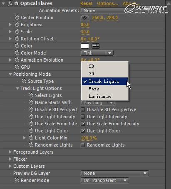Toggle the Source Type stopwatch
This screenshot has height=189, width=171.
pyautogui.click(x=24, y=81)
